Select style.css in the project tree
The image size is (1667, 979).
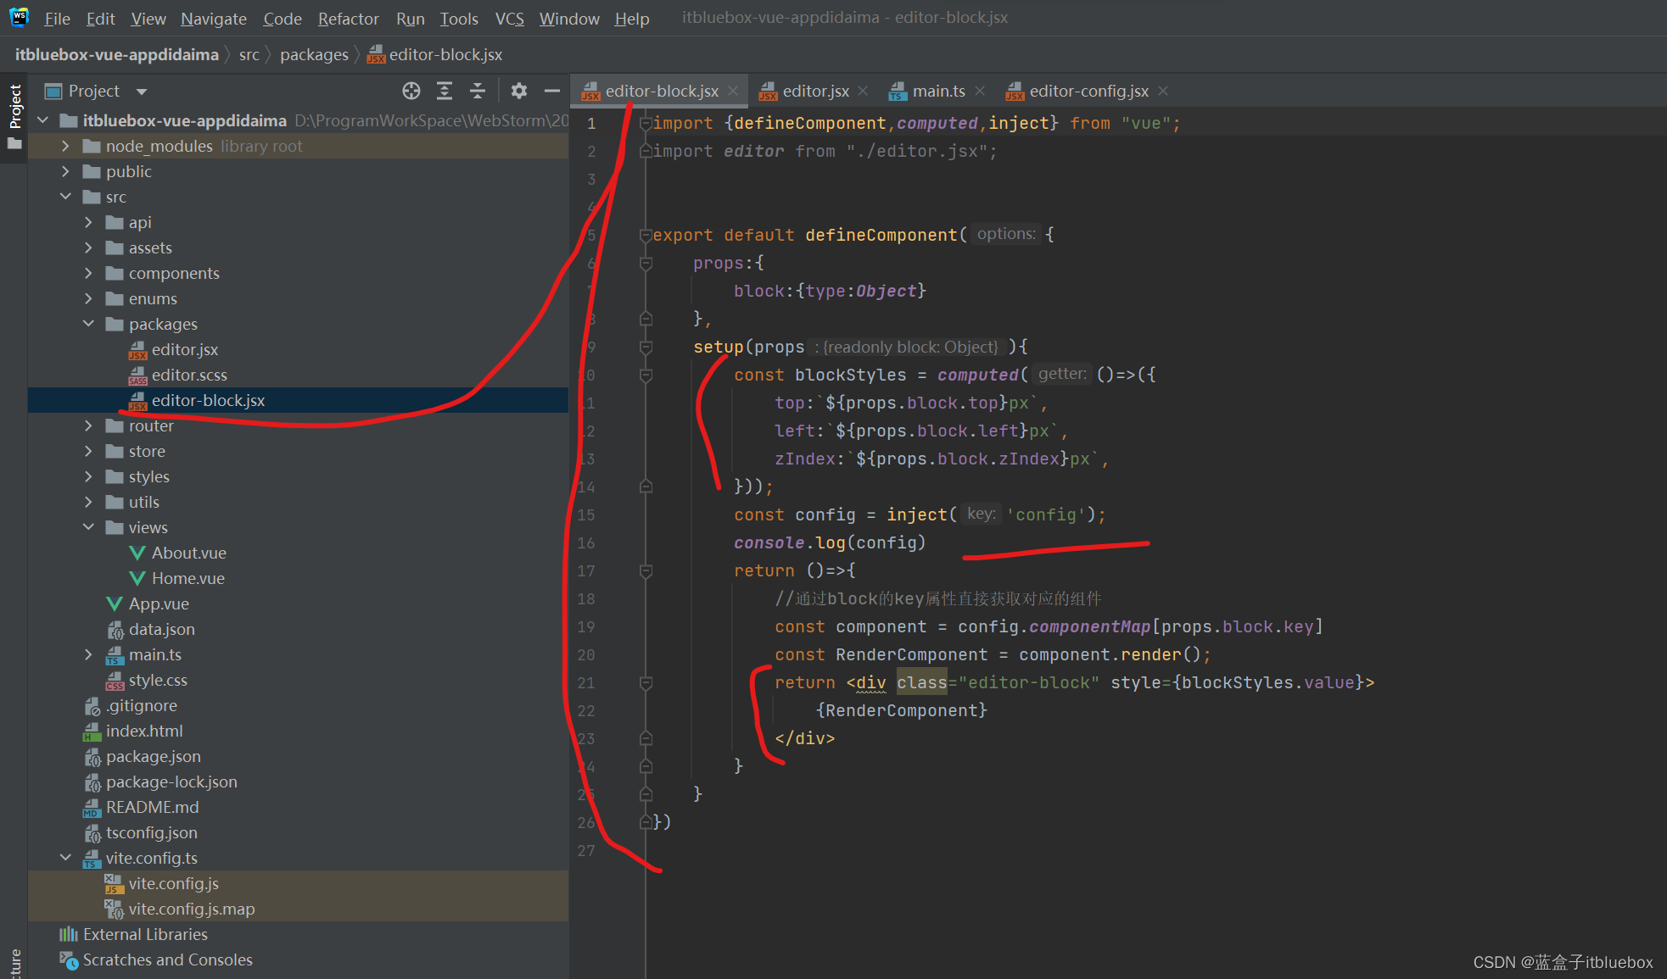pos(158,680)
